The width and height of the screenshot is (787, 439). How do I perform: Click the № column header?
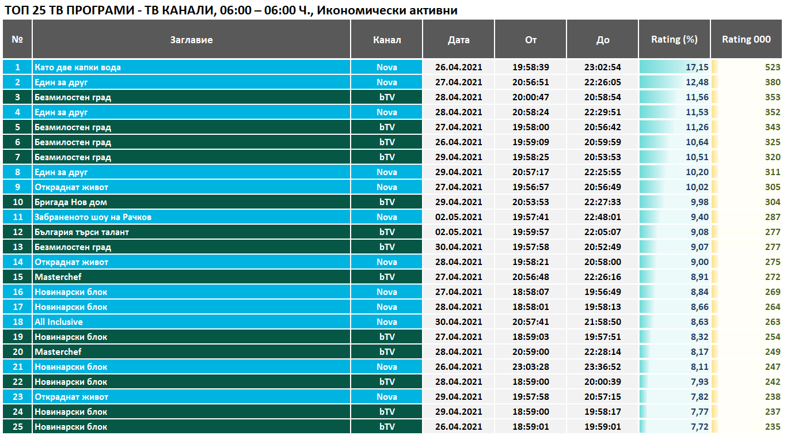(17, 40)
